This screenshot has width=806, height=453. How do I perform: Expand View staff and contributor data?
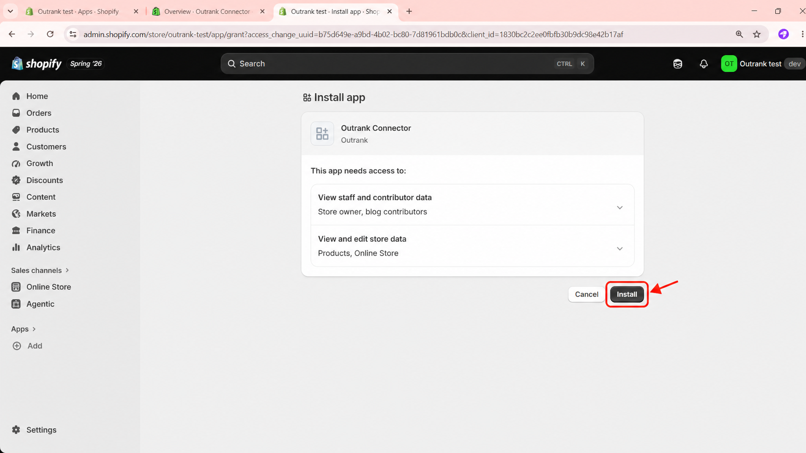pos(619,208)
